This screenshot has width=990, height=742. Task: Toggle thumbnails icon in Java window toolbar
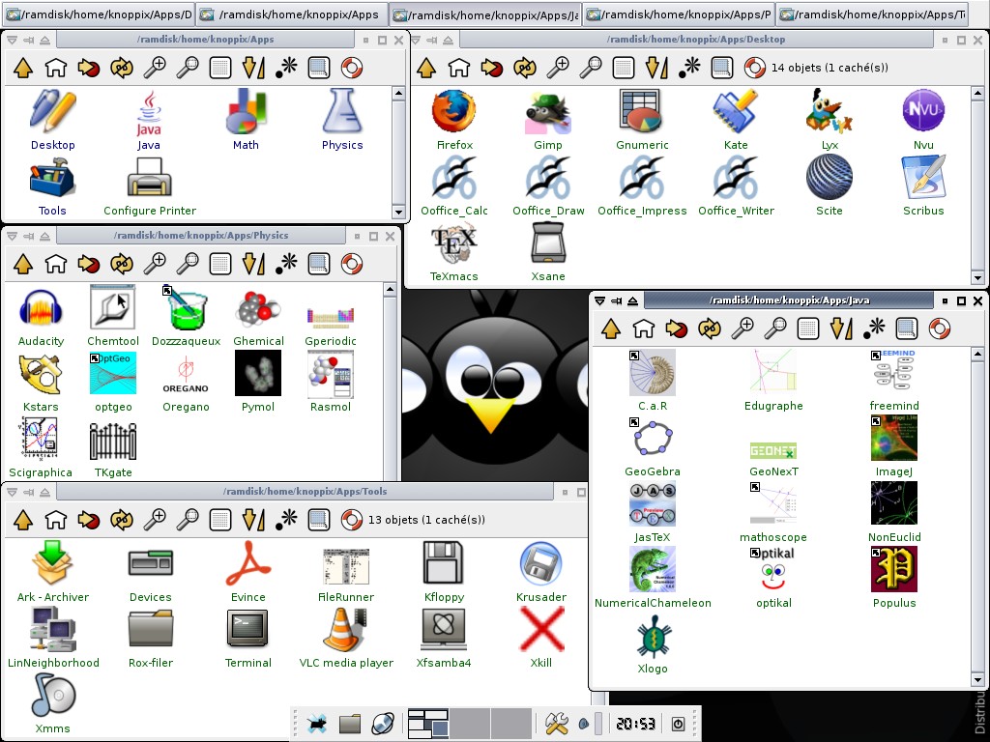[x=907, y=328]
